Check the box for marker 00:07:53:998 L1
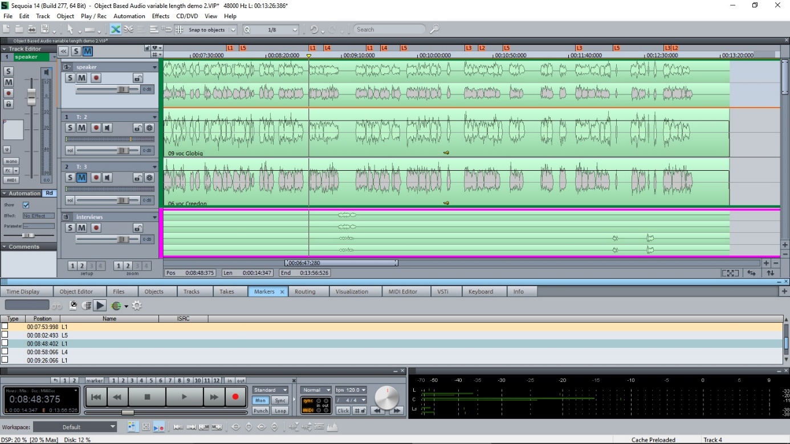The image size is (790, 444). 5,327
